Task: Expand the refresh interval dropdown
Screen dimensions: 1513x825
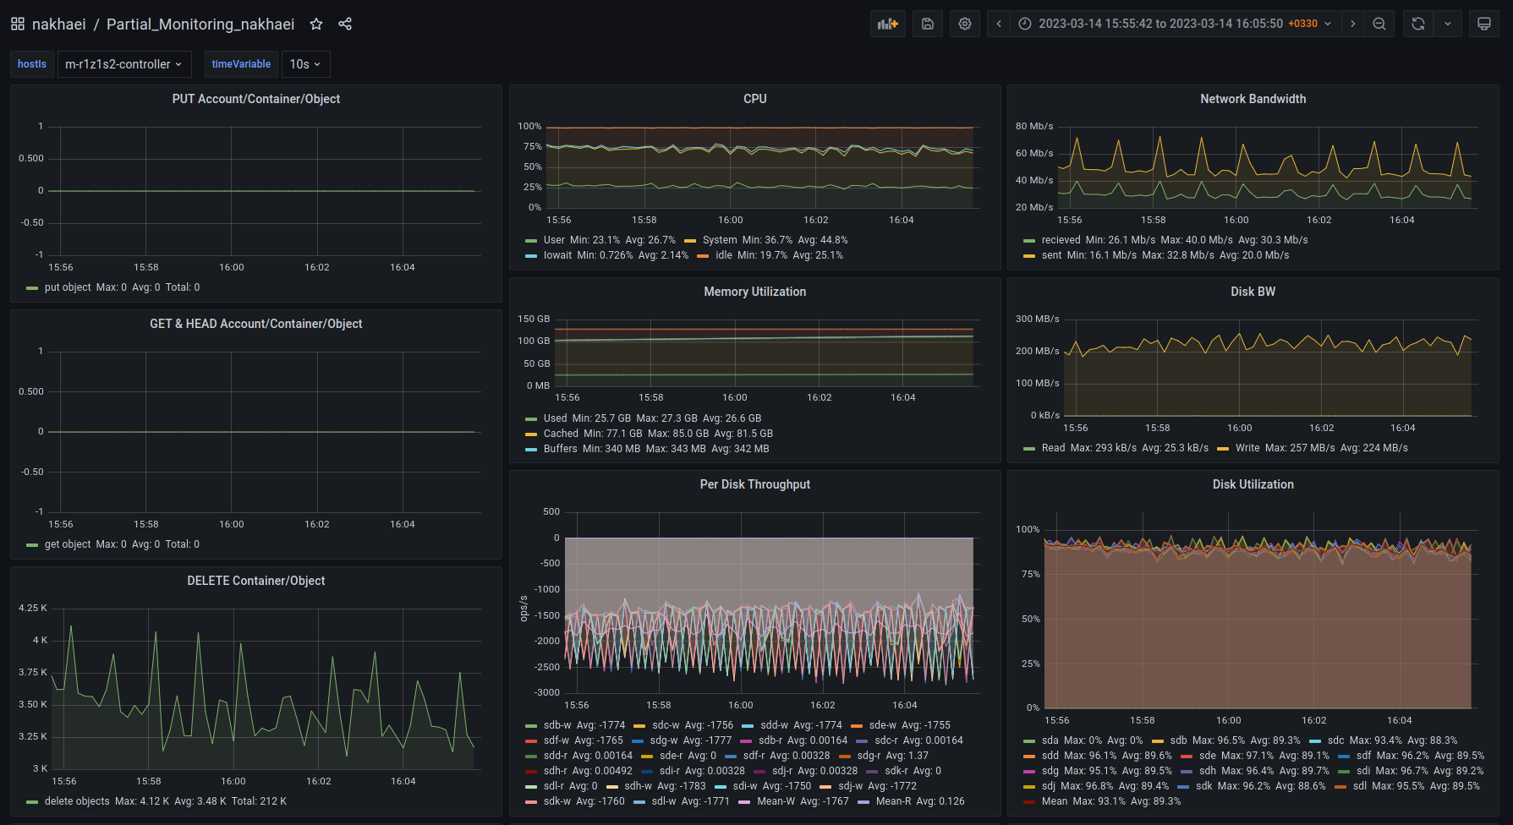Action: coord(1448,24)
